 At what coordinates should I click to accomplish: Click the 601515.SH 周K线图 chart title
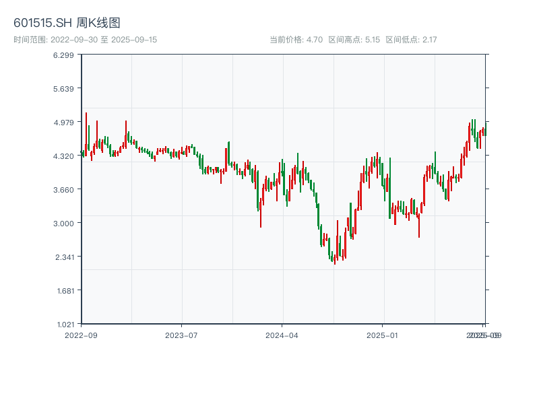coord(67,24)
